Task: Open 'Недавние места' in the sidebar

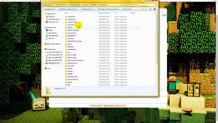Action: 54,19
